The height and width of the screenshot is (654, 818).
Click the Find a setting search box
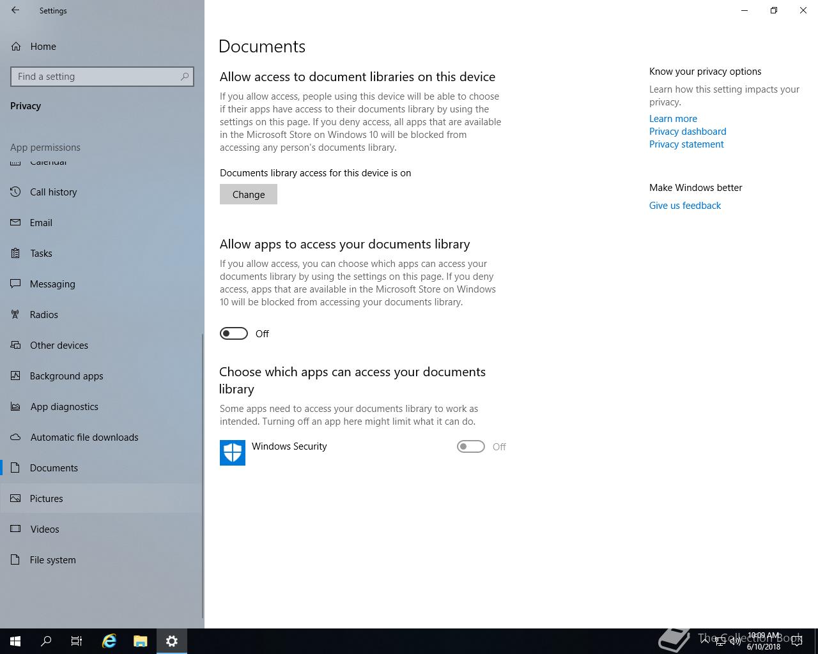[x=102, y=77]
